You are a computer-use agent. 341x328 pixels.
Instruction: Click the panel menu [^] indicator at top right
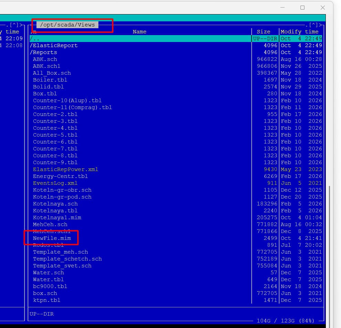(313, 25)
